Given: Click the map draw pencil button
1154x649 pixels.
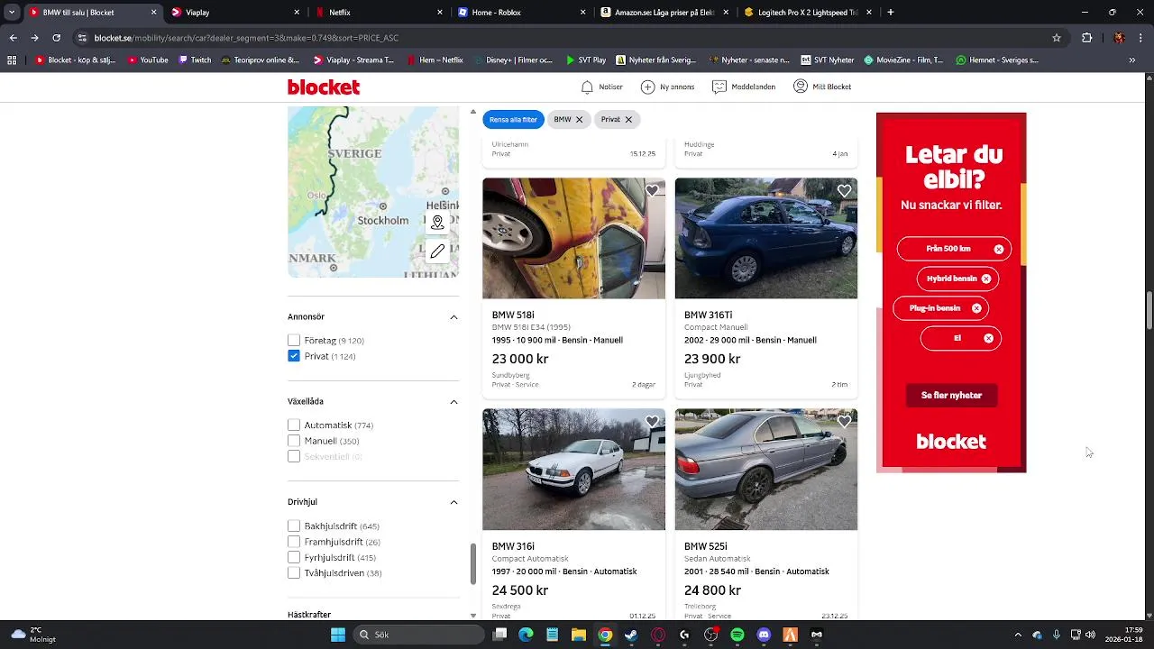Looking at the screenshot, I should click(437, 251).
